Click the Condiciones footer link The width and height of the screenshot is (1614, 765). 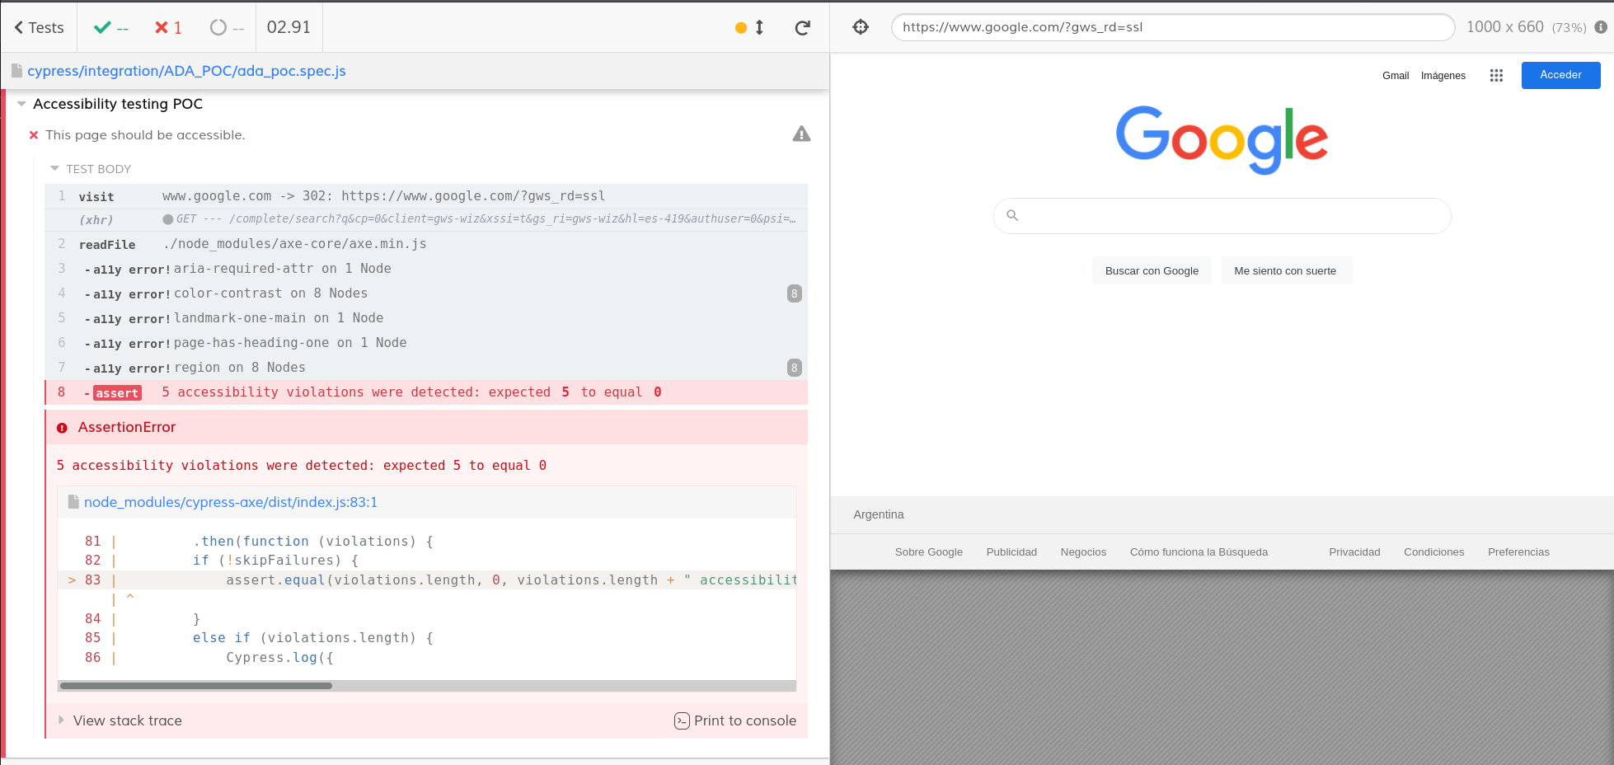pyautogui.click(x=1433, y=552)
